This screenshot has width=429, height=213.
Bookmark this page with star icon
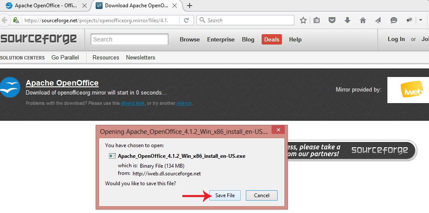303,20
